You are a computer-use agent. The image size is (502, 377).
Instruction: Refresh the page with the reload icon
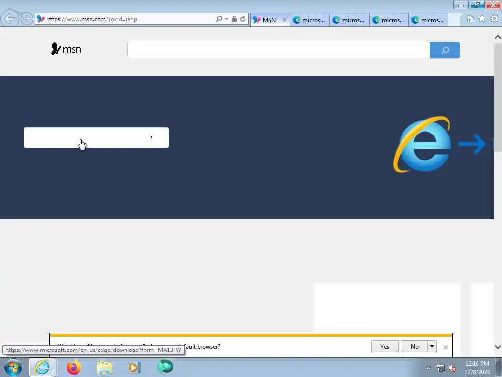tap(243, 19)
